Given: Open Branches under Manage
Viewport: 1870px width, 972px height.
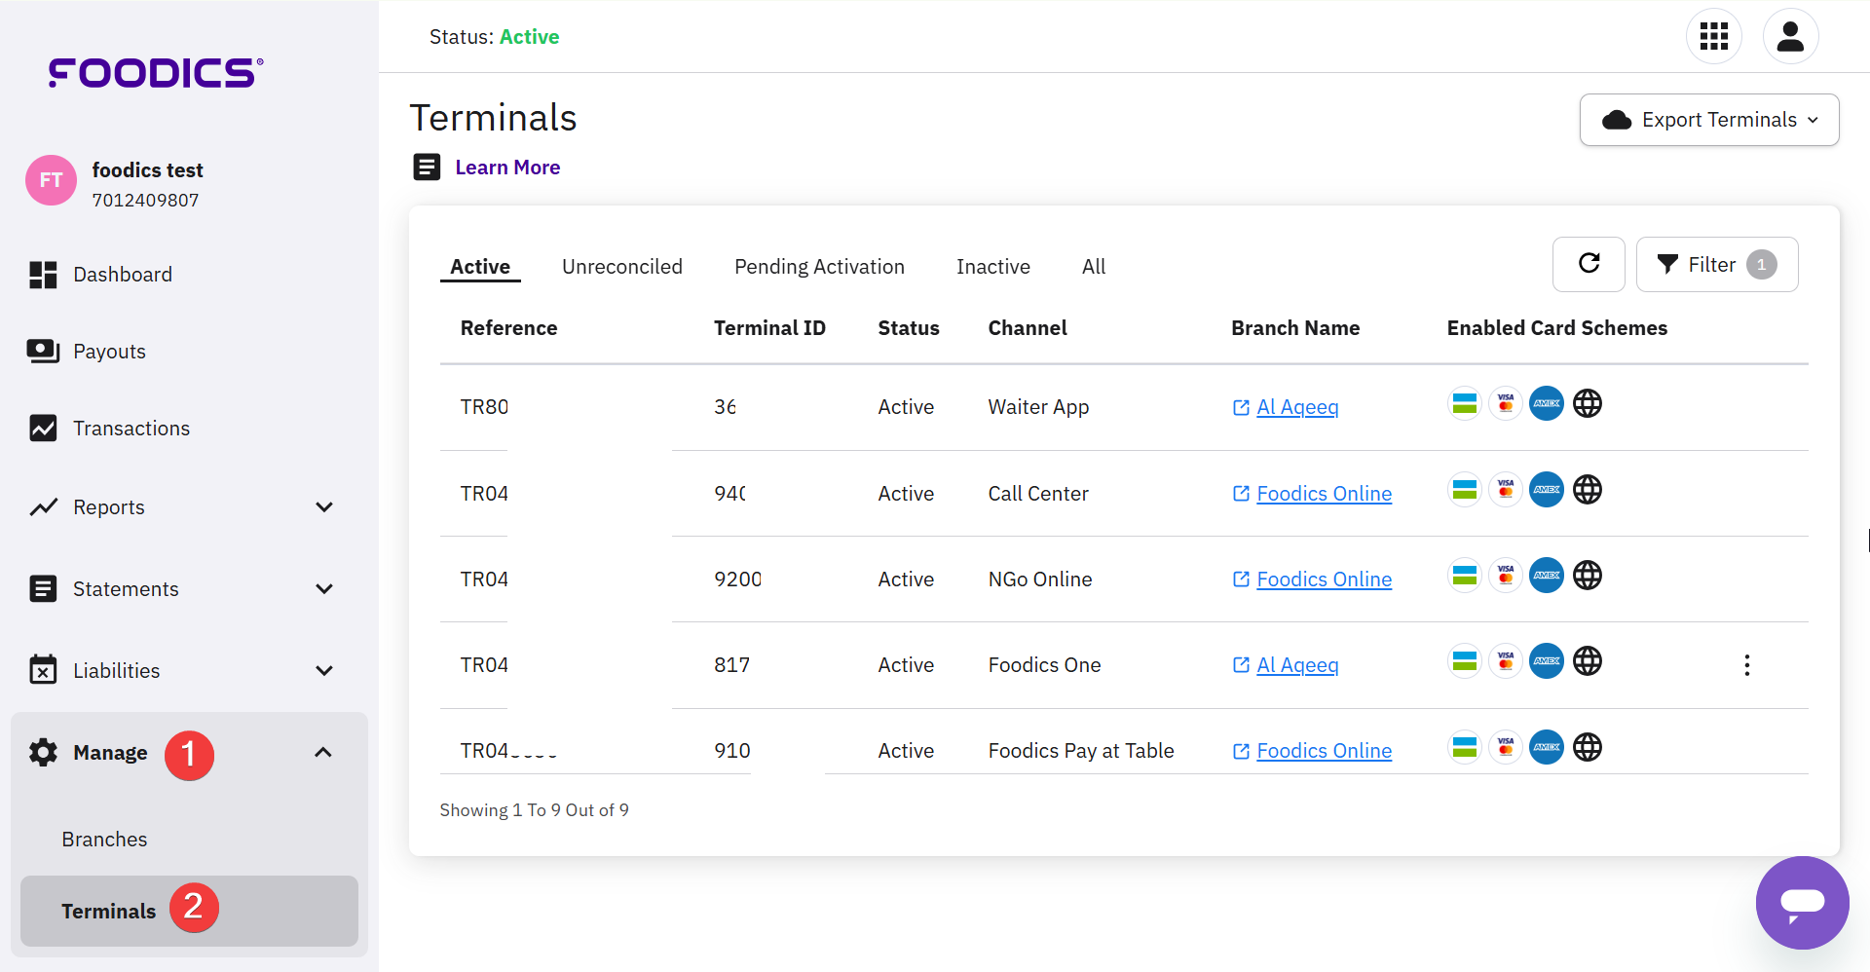Looking at the screenshot, I should click(104, 840).
